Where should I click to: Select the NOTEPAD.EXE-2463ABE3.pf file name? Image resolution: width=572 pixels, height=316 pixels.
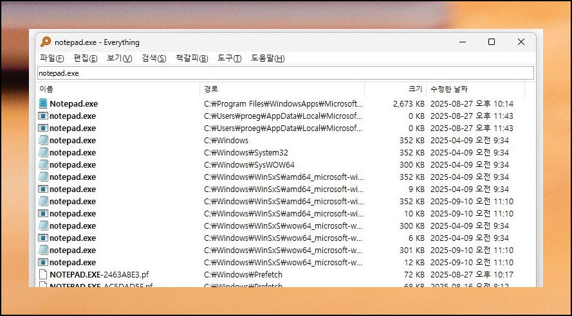pos(99,274)
